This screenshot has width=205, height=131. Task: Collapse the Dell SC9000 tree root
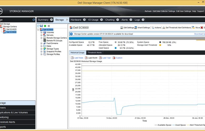(38, 30)
